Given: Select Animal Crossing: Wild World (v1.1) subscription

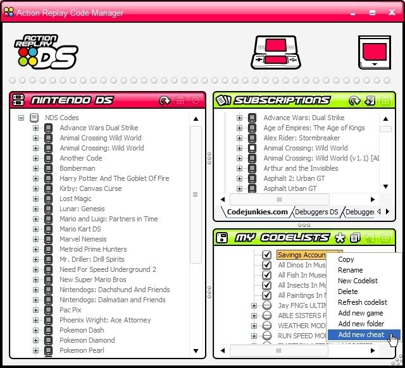Looking at the screenshot, I should pyautogui.click(x=321, y=158).
